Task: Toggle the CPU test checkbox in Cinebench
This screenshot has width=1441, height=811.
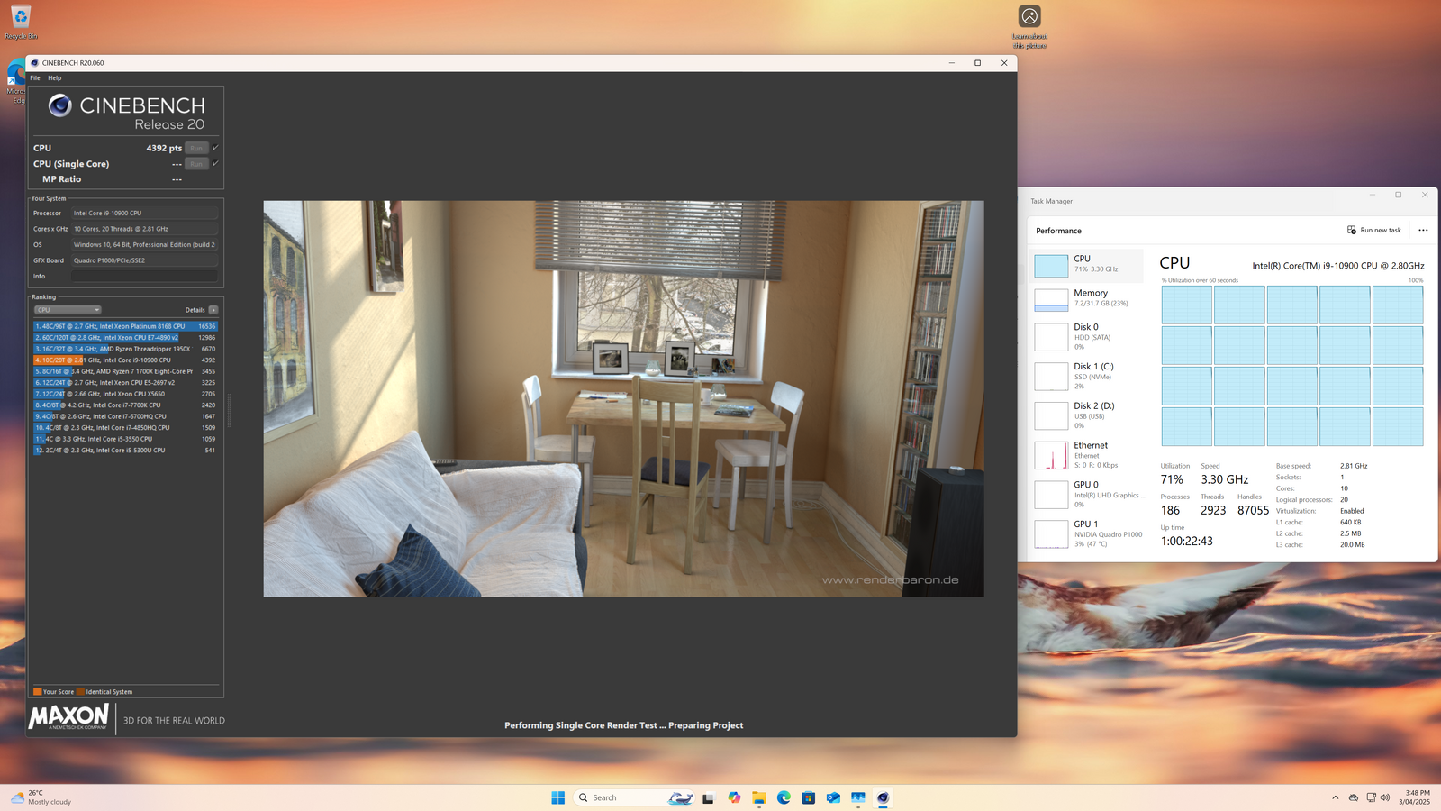Action: (215, 147)
